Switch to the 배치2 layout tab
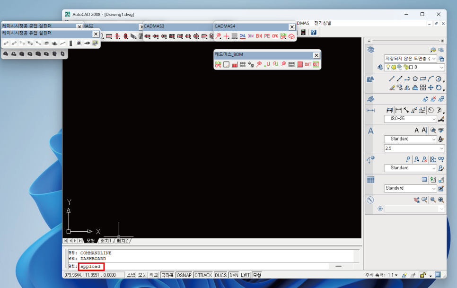457x288 pixels. 123,241
